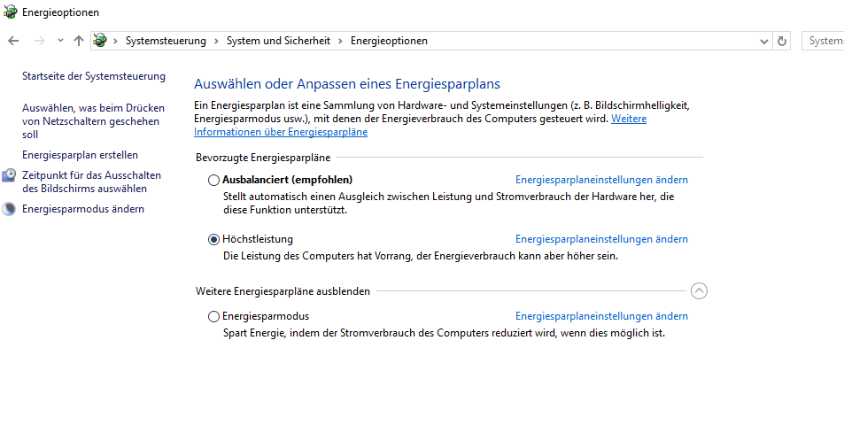Click the forward navigation arrow
This screenshot has width=844, height=433.
point(39,41)
